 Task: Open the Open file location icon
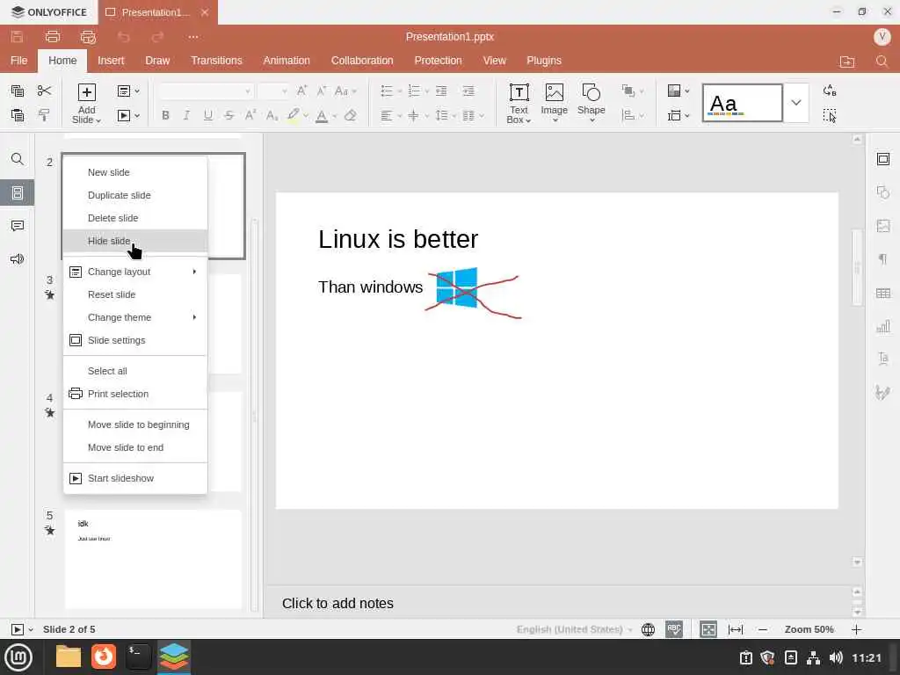tap(847, 62)
